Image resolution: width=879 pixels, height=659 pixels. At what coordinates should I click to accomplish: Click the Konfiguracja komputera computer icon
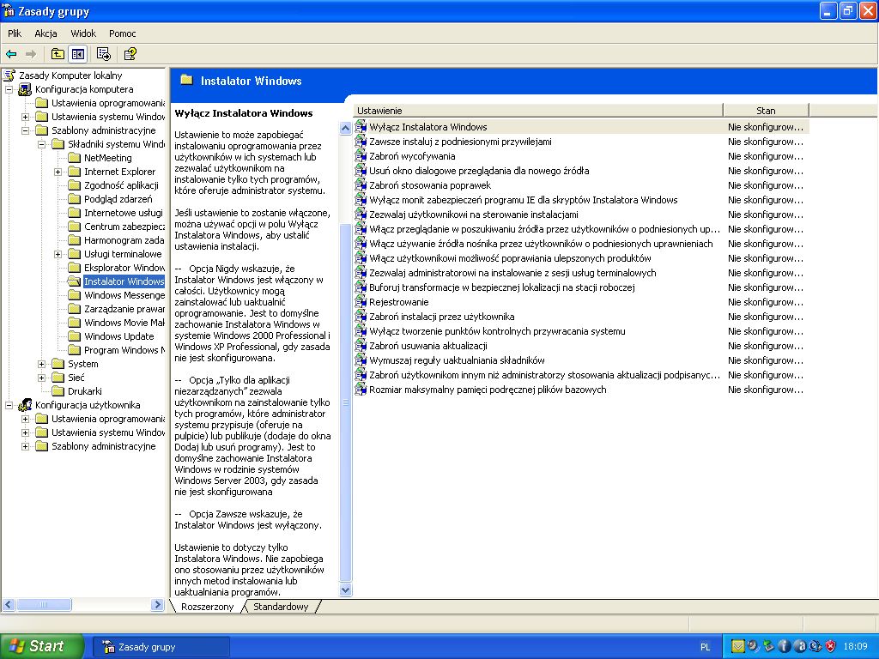(x=25, y=89)
